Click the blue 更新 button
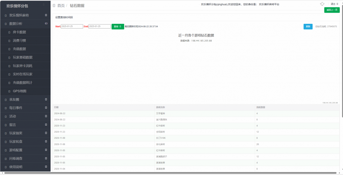The width and height of the screenshot is (343, 175). (308, 27)
